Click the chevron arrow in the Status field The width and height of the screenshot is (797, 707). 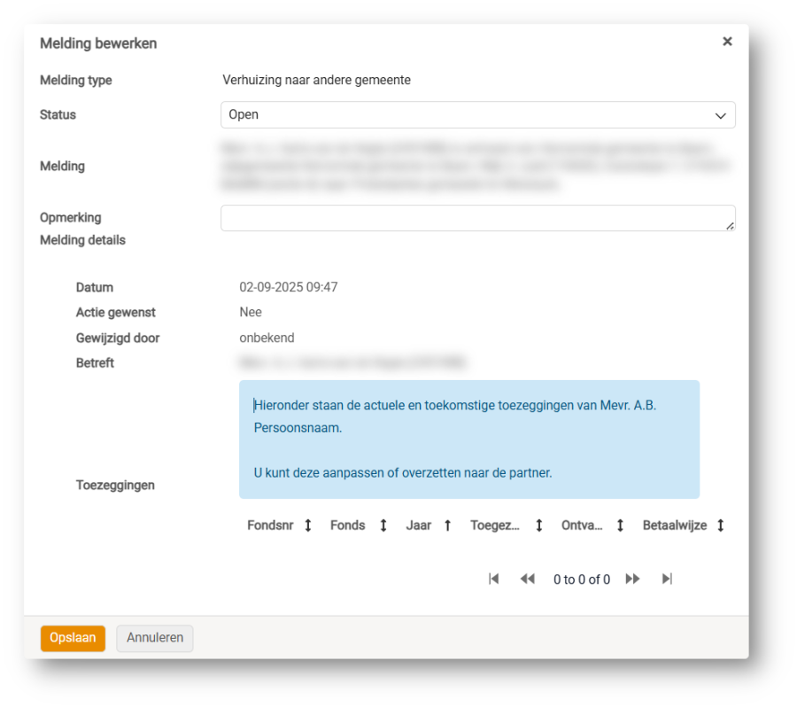720,115
